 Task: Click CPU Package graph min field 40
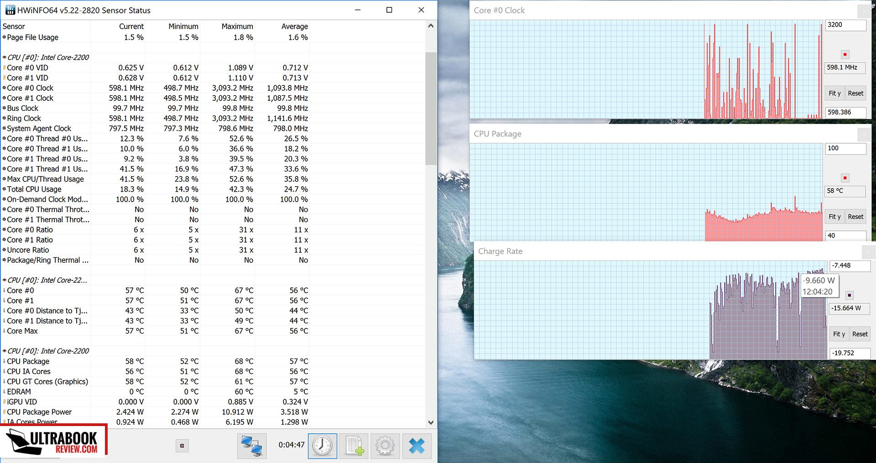coord(845,235)
